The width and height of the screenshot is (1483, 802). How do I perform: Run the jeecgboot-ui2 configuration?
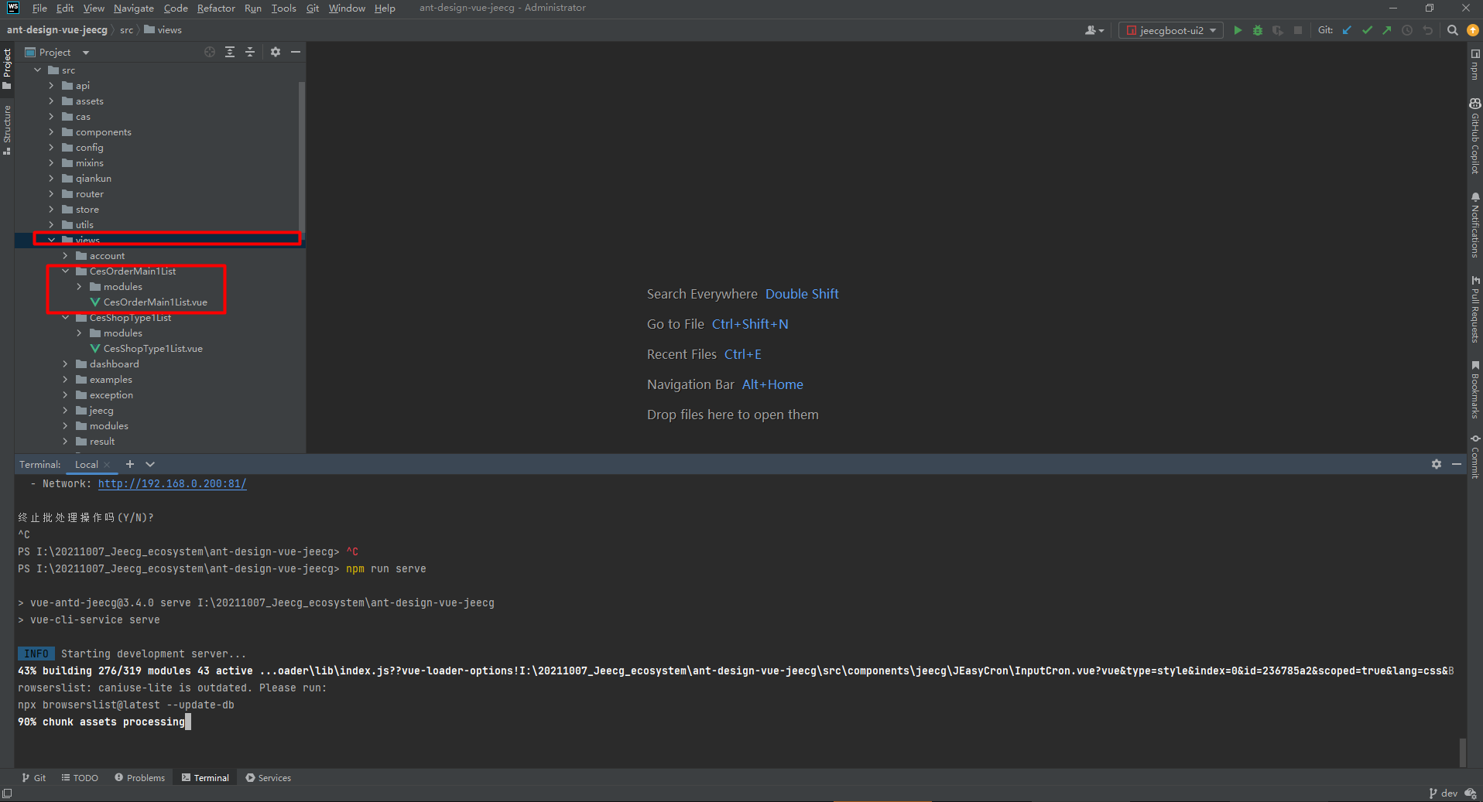[1238, 30]
